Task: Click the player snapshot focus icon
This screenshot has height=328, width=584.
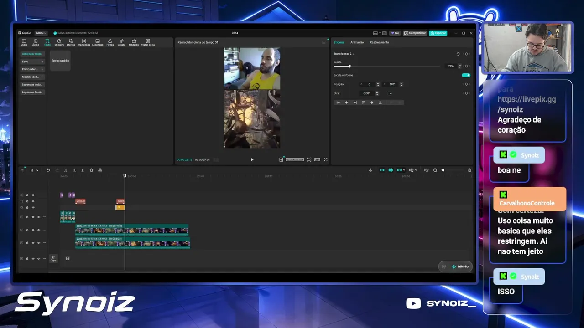Action: coord(309,159)
